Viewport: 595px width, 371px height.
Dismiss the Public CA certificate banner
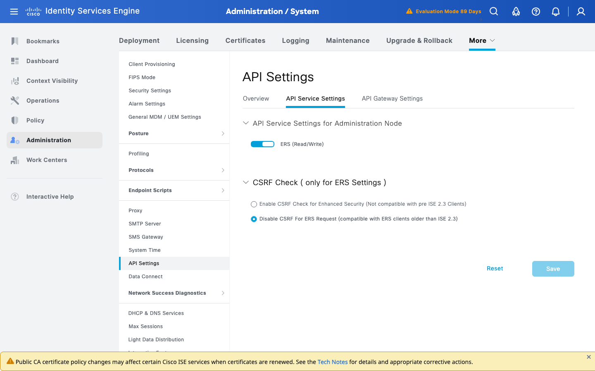click(x=589, y=357)
